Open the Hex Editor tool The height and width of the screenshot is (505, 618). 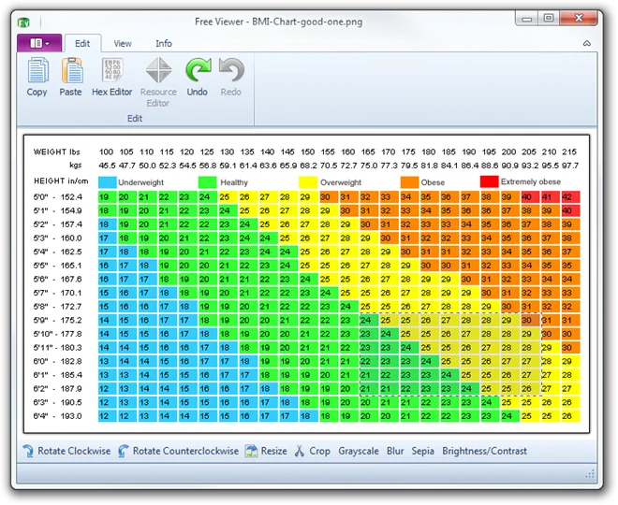[x=112, y=77]
